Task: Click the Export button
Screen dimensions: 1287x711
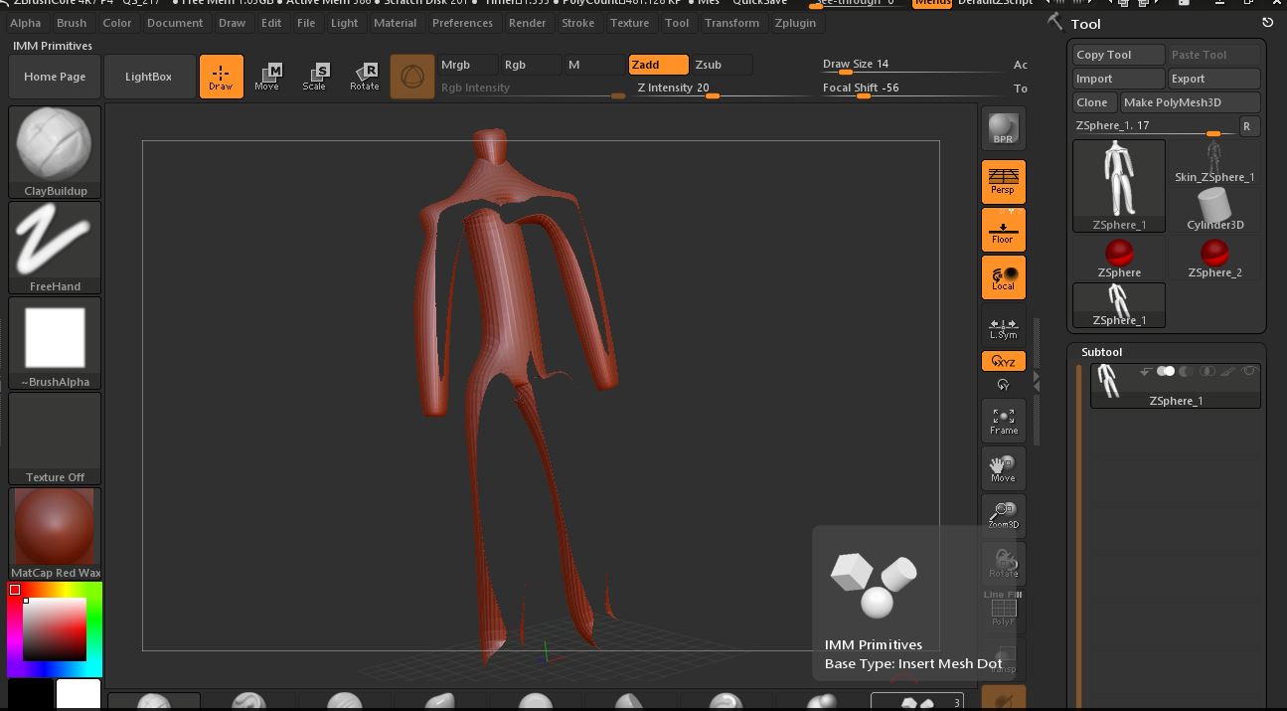Action: (x=1214, y=79)
